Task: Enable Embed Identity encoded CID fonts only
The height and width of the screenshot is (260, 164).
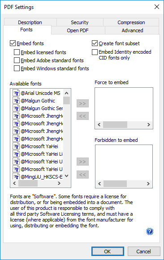Action: [x=95, y=52]
